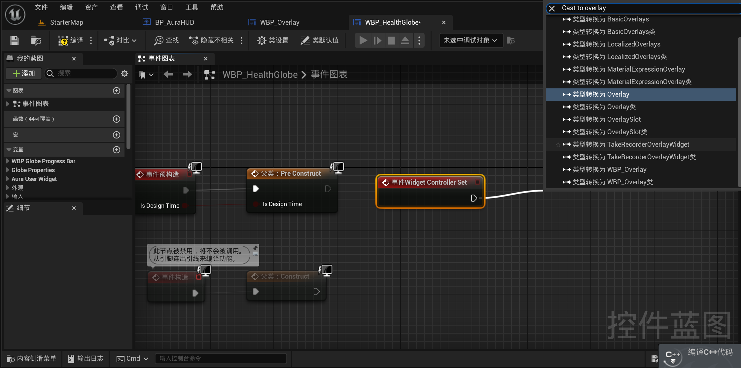Screen dimensions: 741x368
Task: Select 类型转换为 BasicOverlays entry
Action: pos(641,19)
